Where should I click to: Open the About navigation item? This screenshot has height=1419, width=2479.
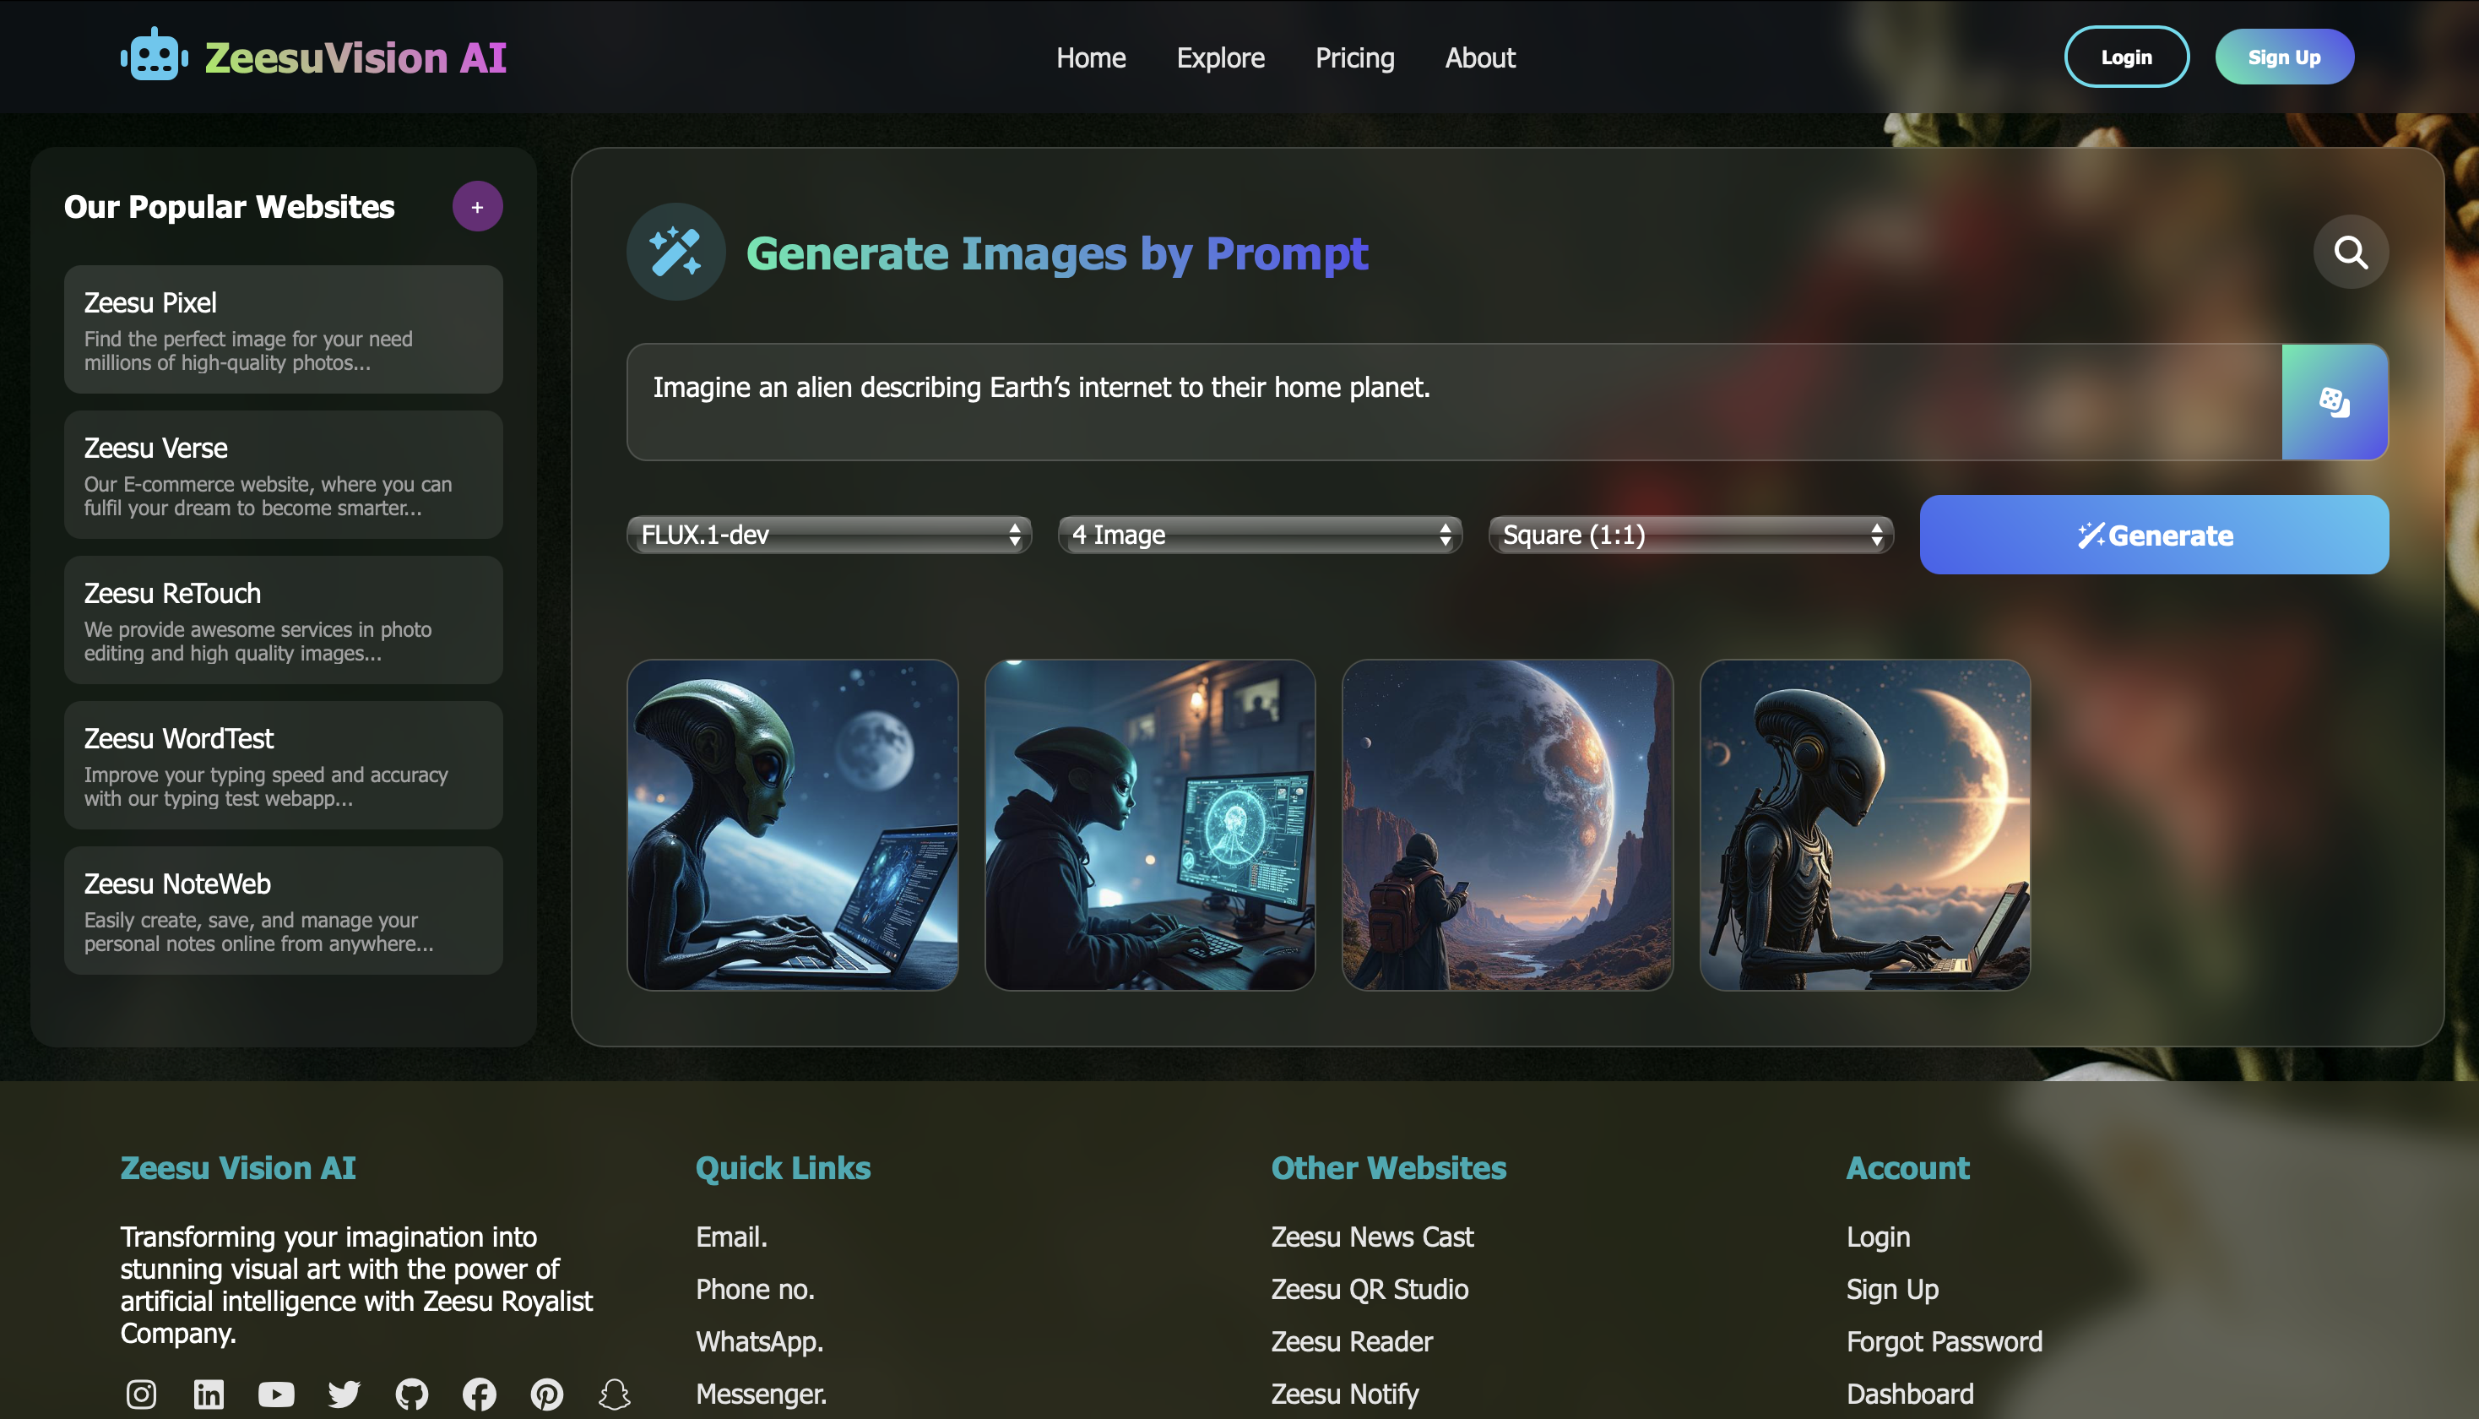(x=1479, y=57)
